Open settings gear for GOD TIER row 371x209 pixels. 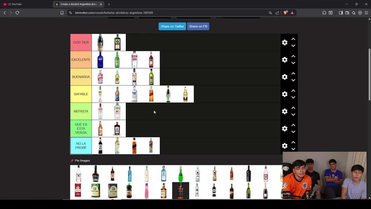(x=285, y=42)
